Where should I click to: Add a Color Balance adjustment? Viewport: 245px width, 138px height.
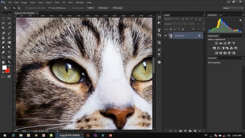tap(219, 48)
